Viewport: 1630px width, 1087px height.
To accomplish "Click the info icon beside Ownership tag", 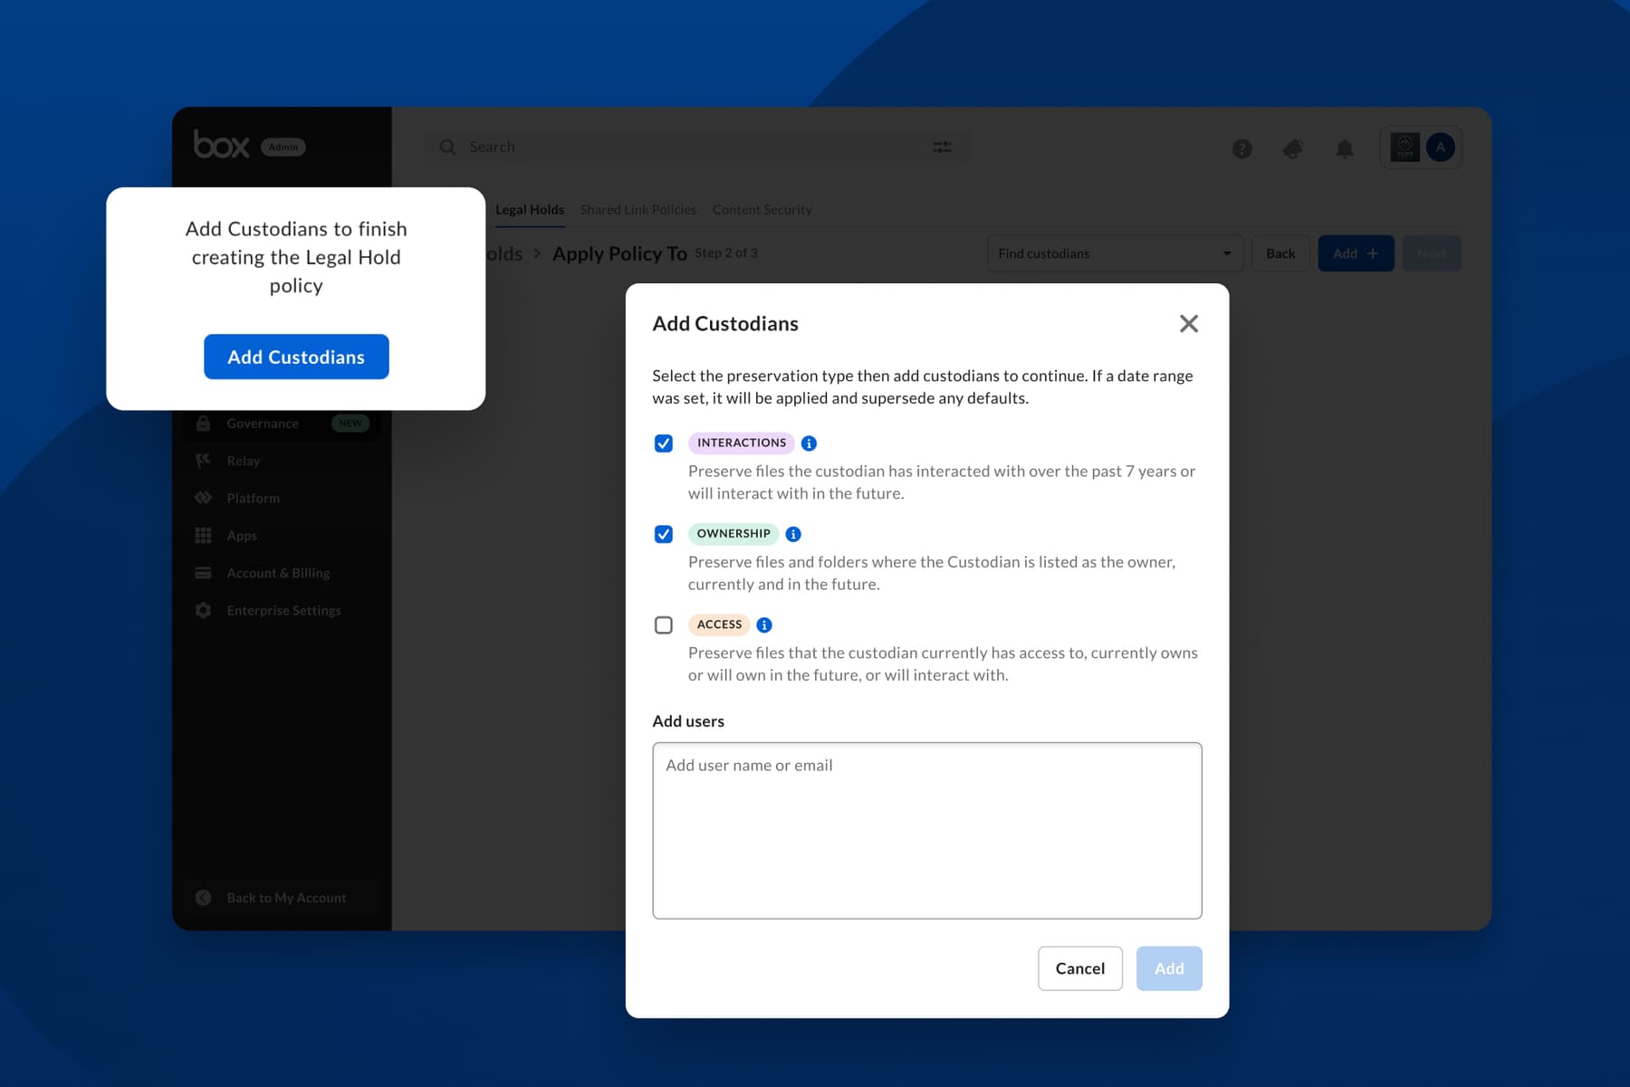I will coord(793,534).
